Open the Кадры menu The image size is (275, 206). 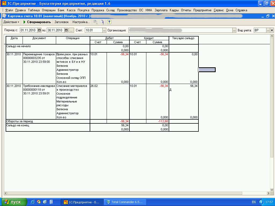(174, 10)
